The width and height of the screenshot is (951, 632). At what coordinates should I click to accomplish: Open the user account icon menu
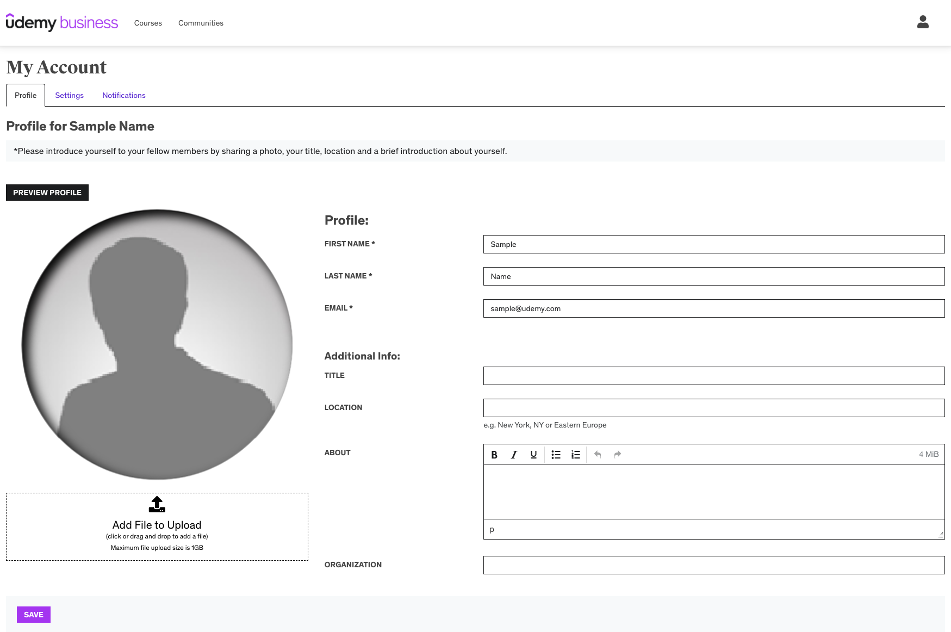[x=923, y=22]
